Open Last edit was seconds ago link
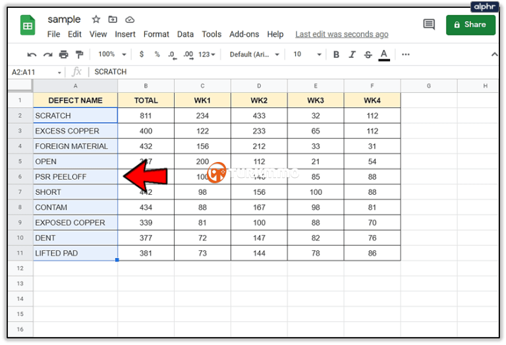This screenshot has width=506, height=345. coord(342,34)
